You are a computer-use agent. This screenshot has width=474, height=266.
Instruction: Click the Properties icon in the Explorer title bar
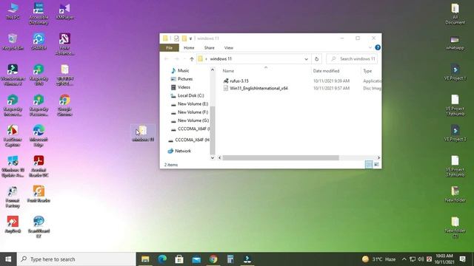pyautogui.click(x=176, y=38)
